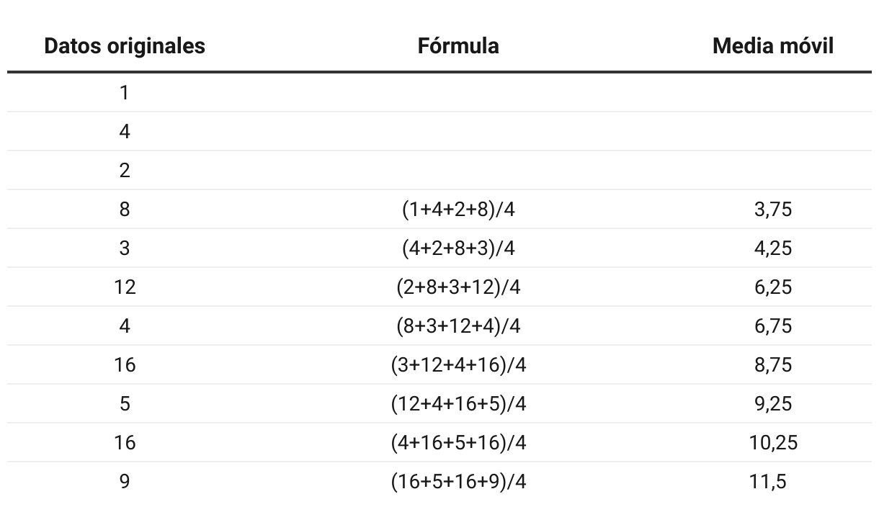This screenshot has height=507, width=879.
Task: Select the formula cell (4+2+8+3)/4
Action: (x=458, y=248)
